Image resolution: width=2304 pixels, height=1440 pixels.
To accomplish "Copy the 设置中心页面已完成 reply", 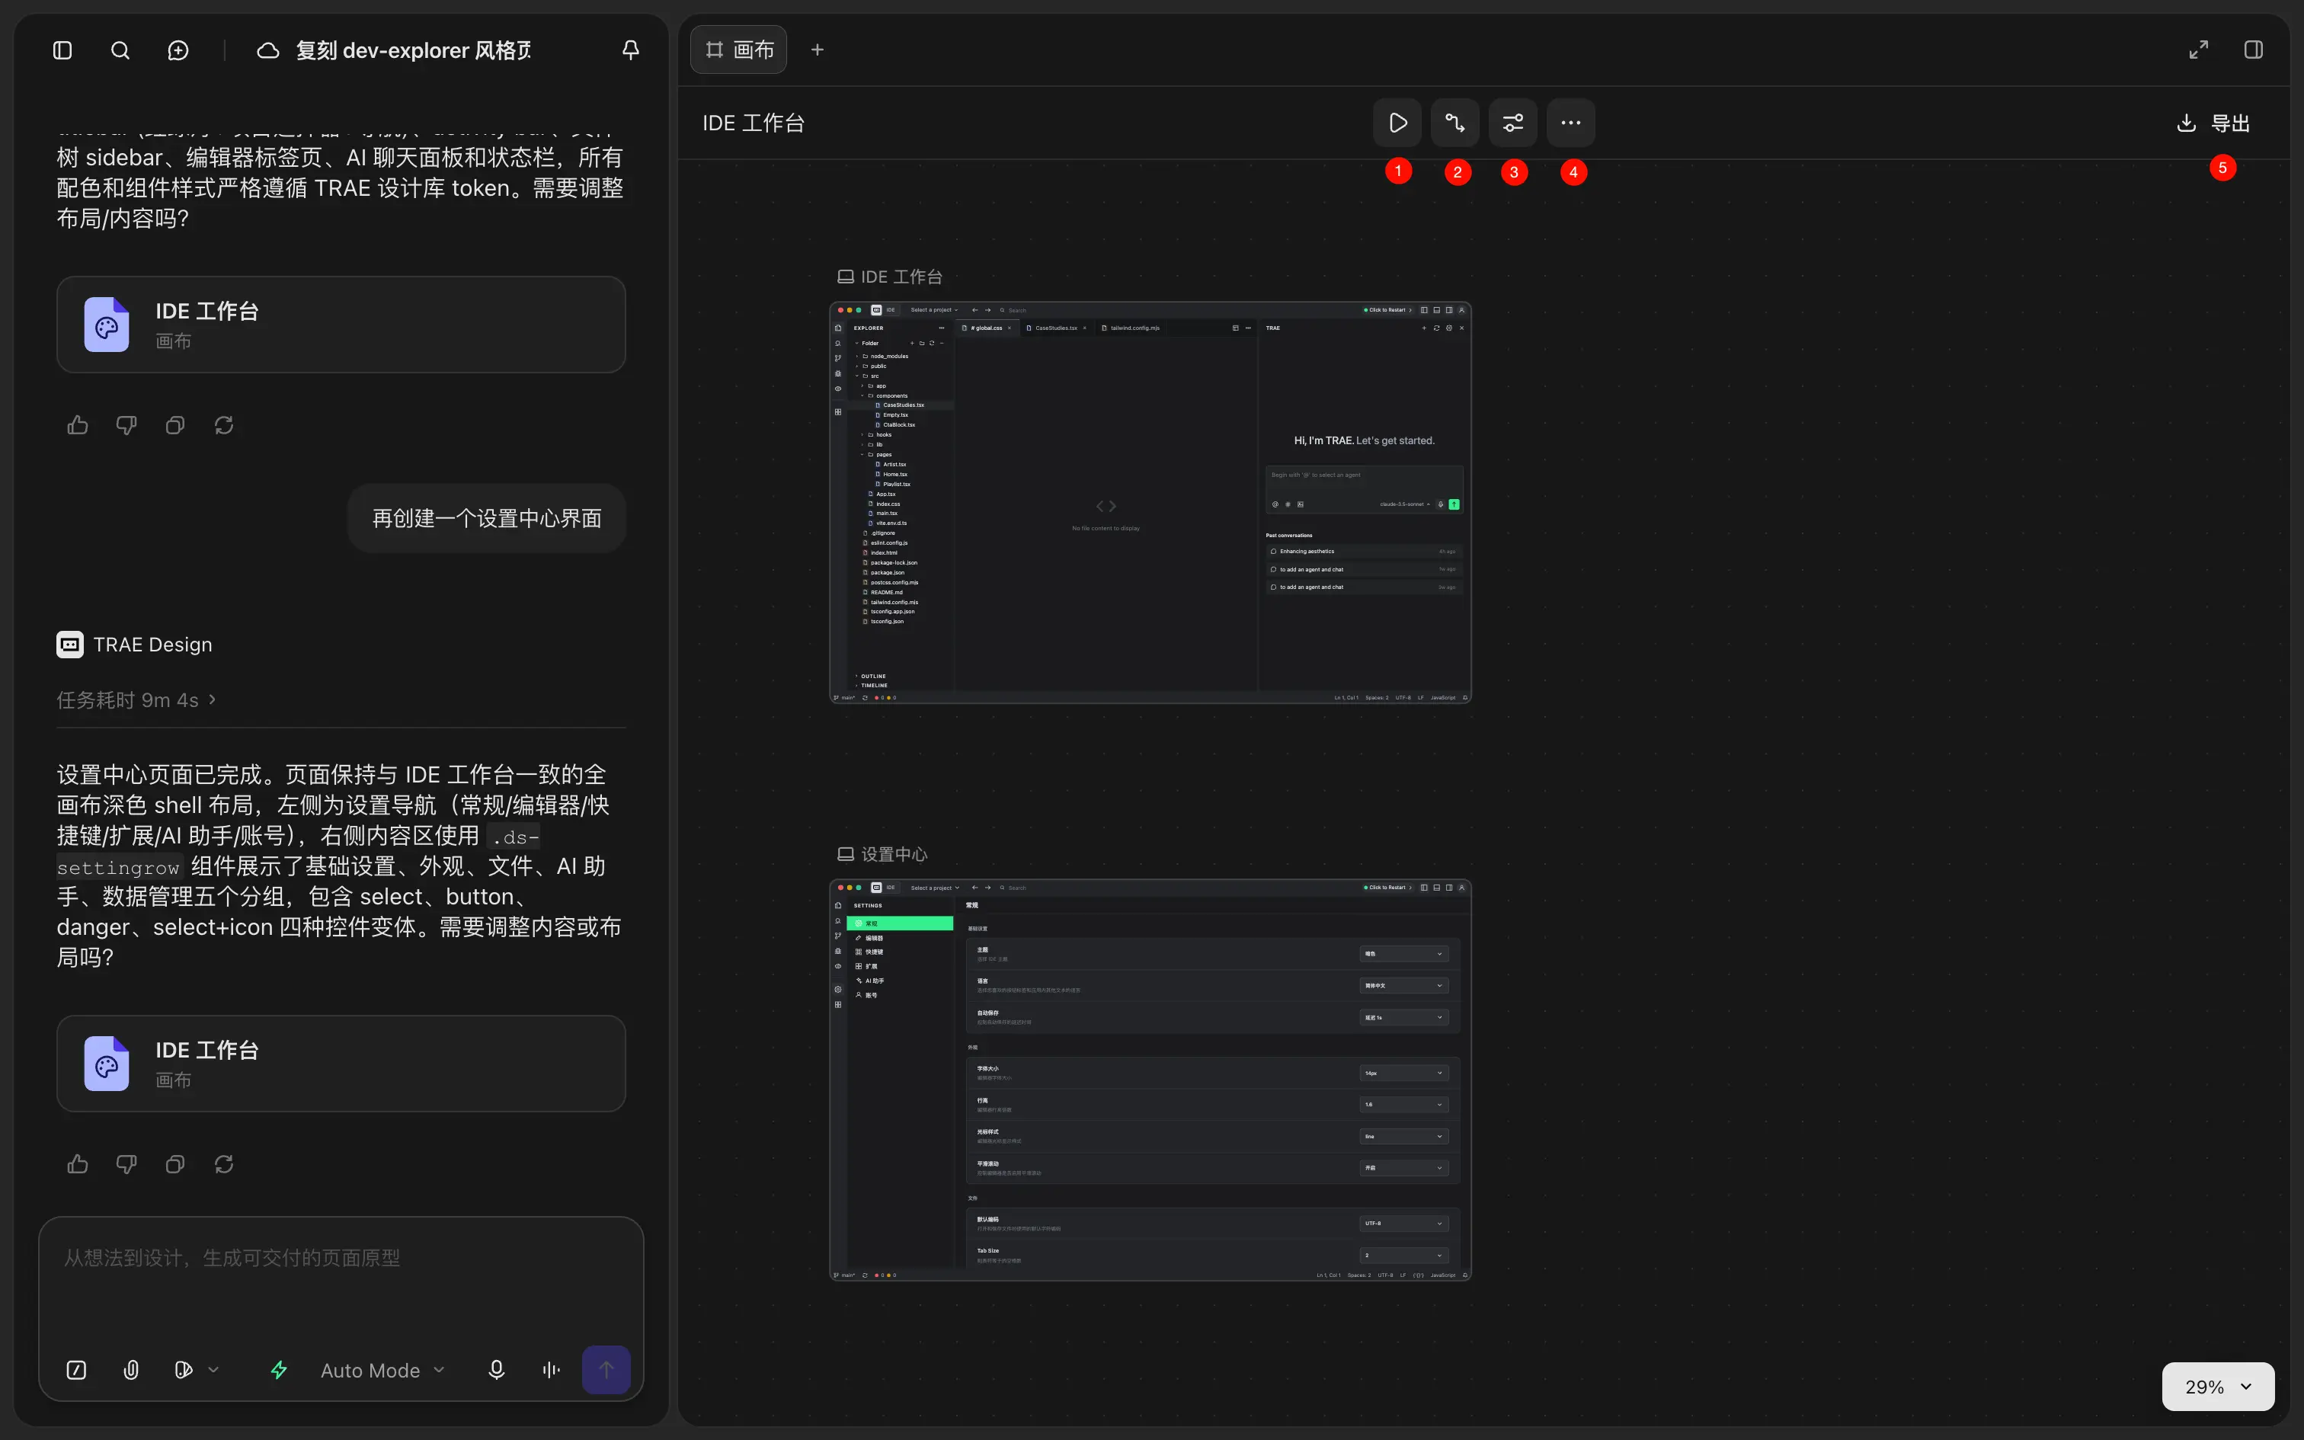I will [x=175, y=1164].
